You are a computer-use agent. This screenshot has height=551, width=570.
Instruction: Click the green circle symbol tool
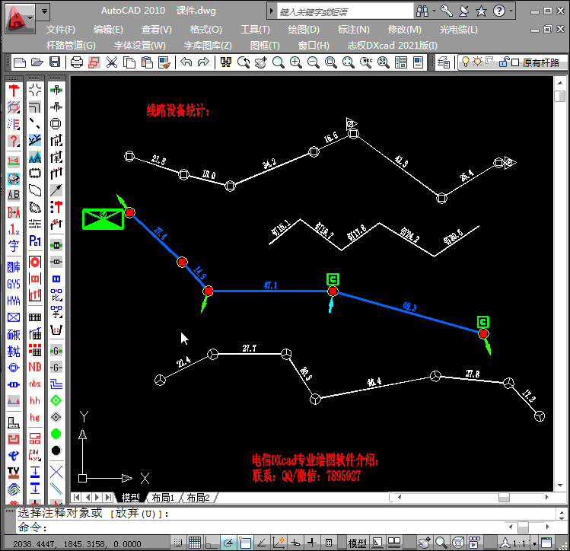[x=56, y=434]
